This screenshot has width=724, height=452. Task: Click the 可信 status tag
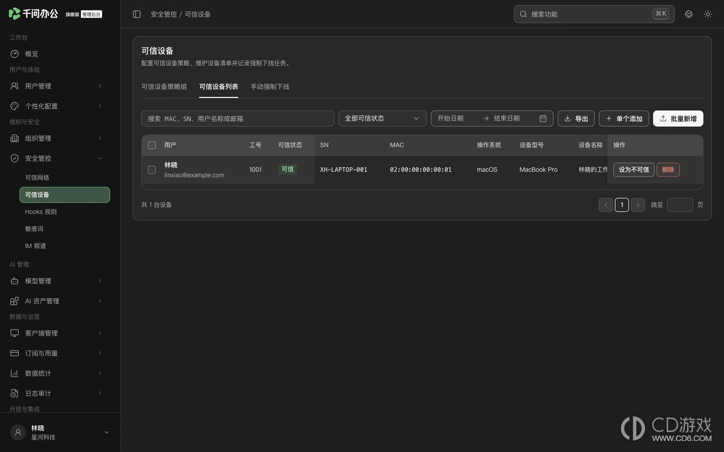click(288, 170)
